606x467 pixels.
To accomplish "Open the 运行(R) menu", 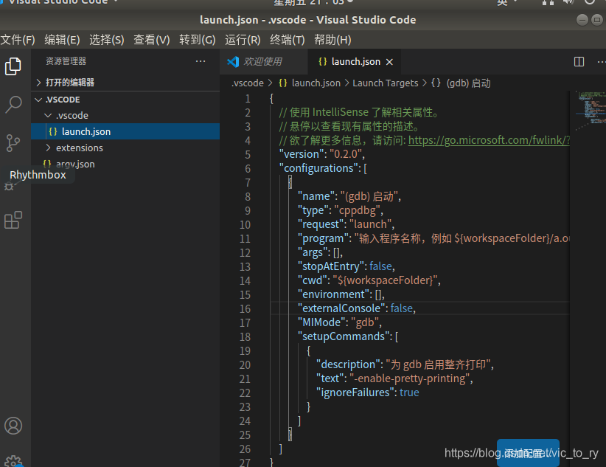I will 243,40.
